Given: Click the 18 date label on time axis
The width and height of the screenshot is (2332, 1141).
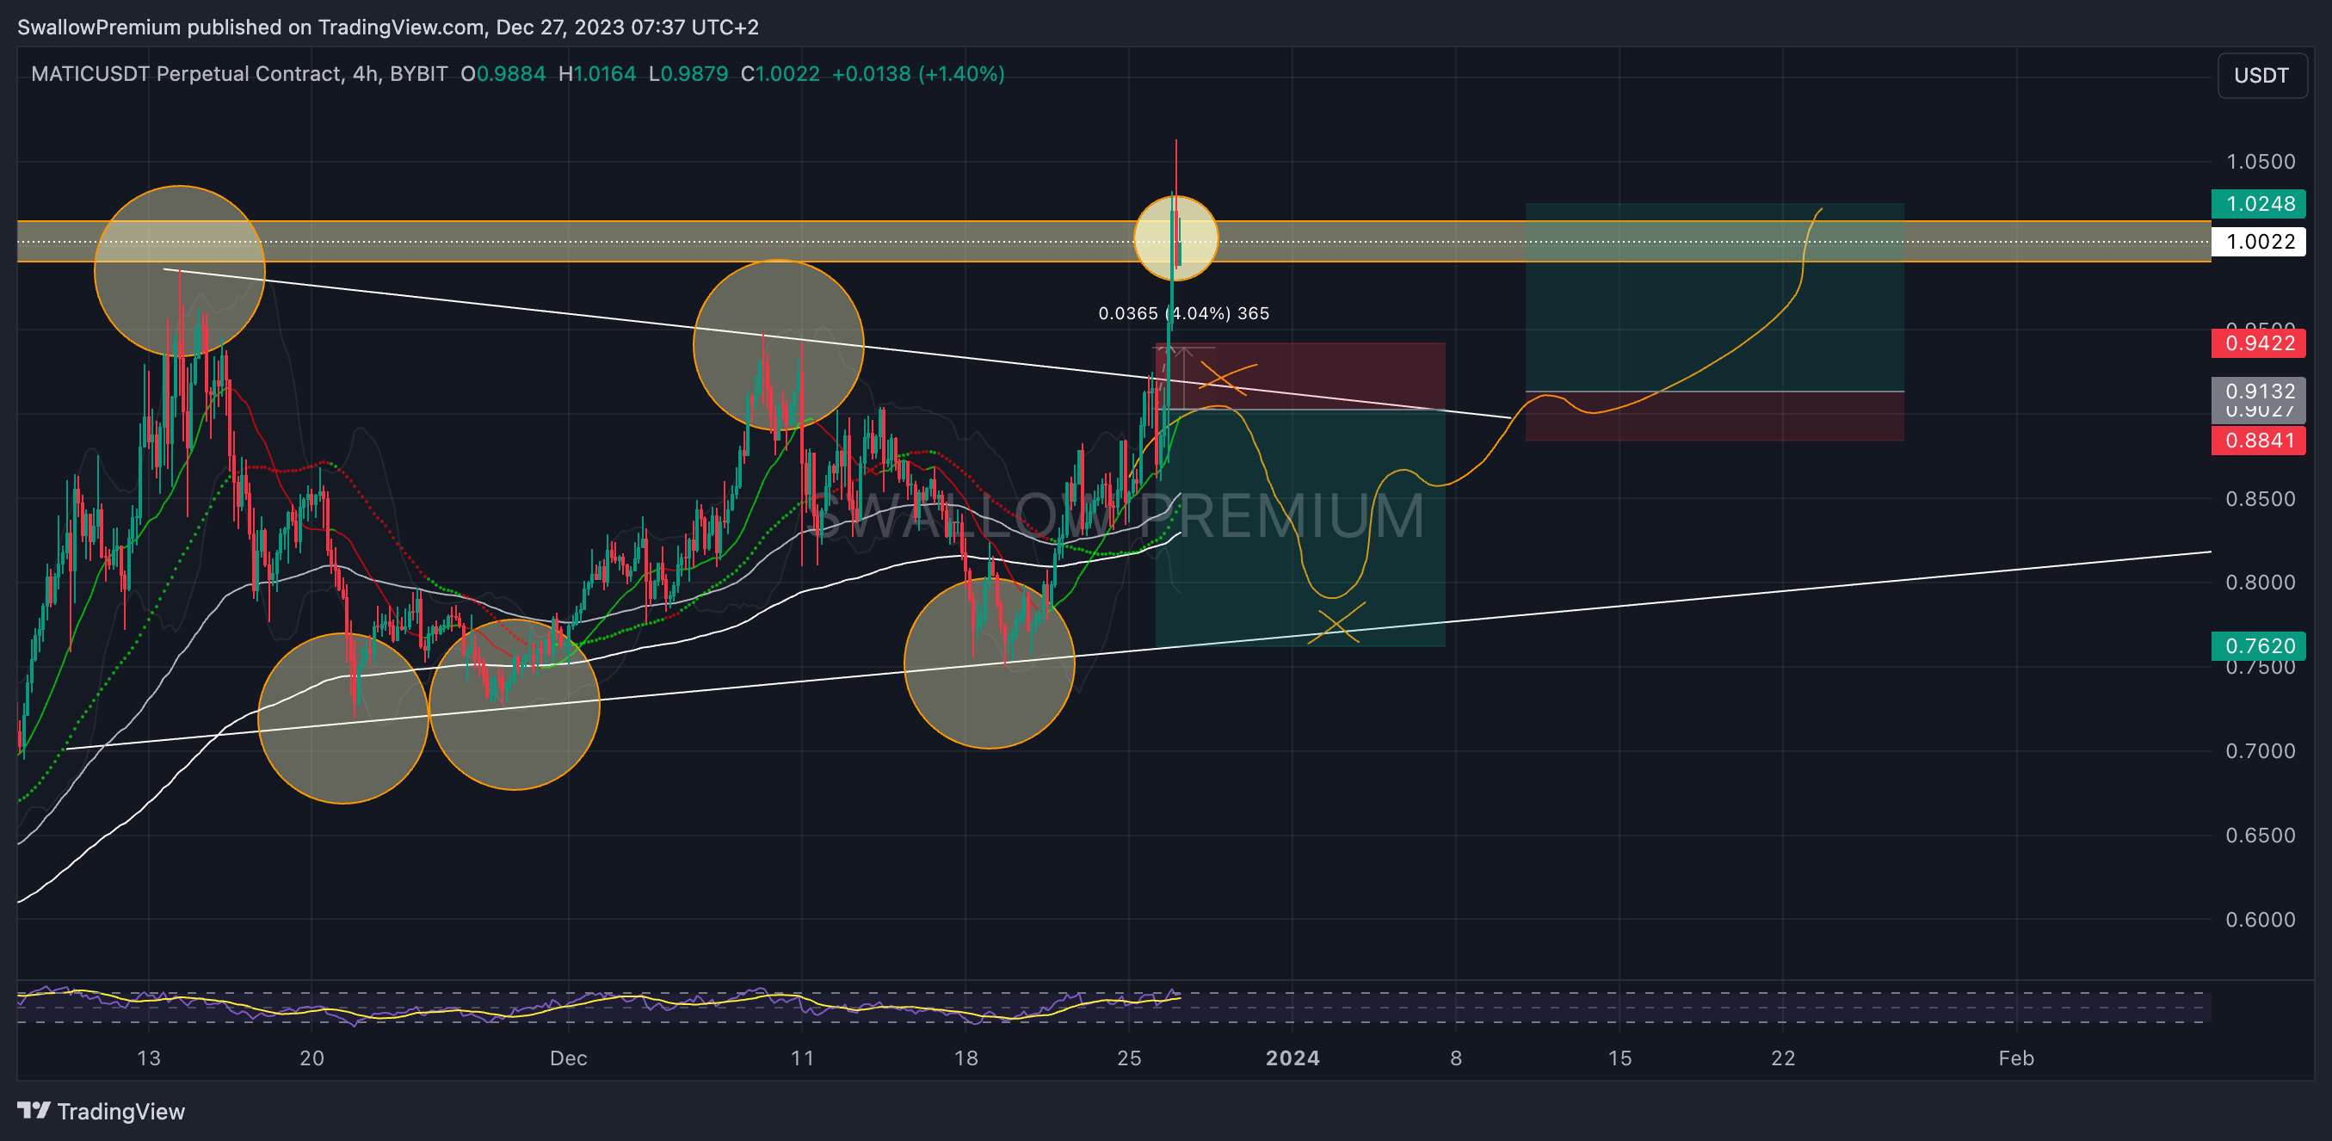Looking at the screenshot, I should click(966, 1058).
